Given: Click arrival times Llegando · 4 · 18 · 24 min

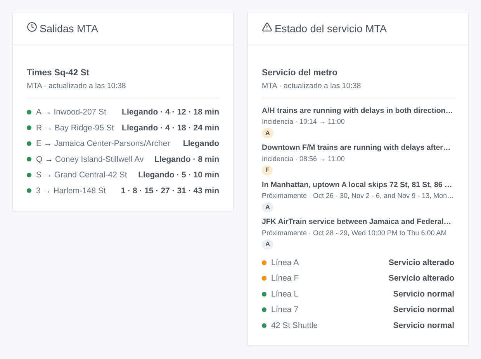Looking at the screenshot, I should [170, 128].
